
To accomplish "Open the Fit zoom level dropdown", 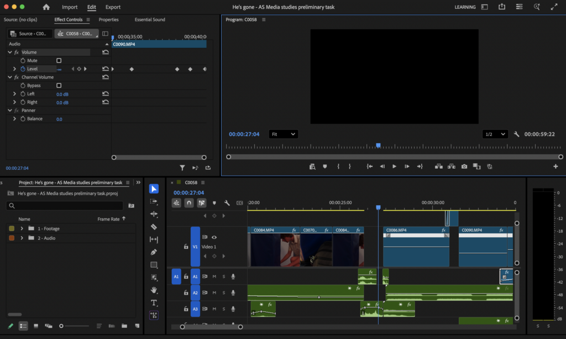I will point(284,134).
